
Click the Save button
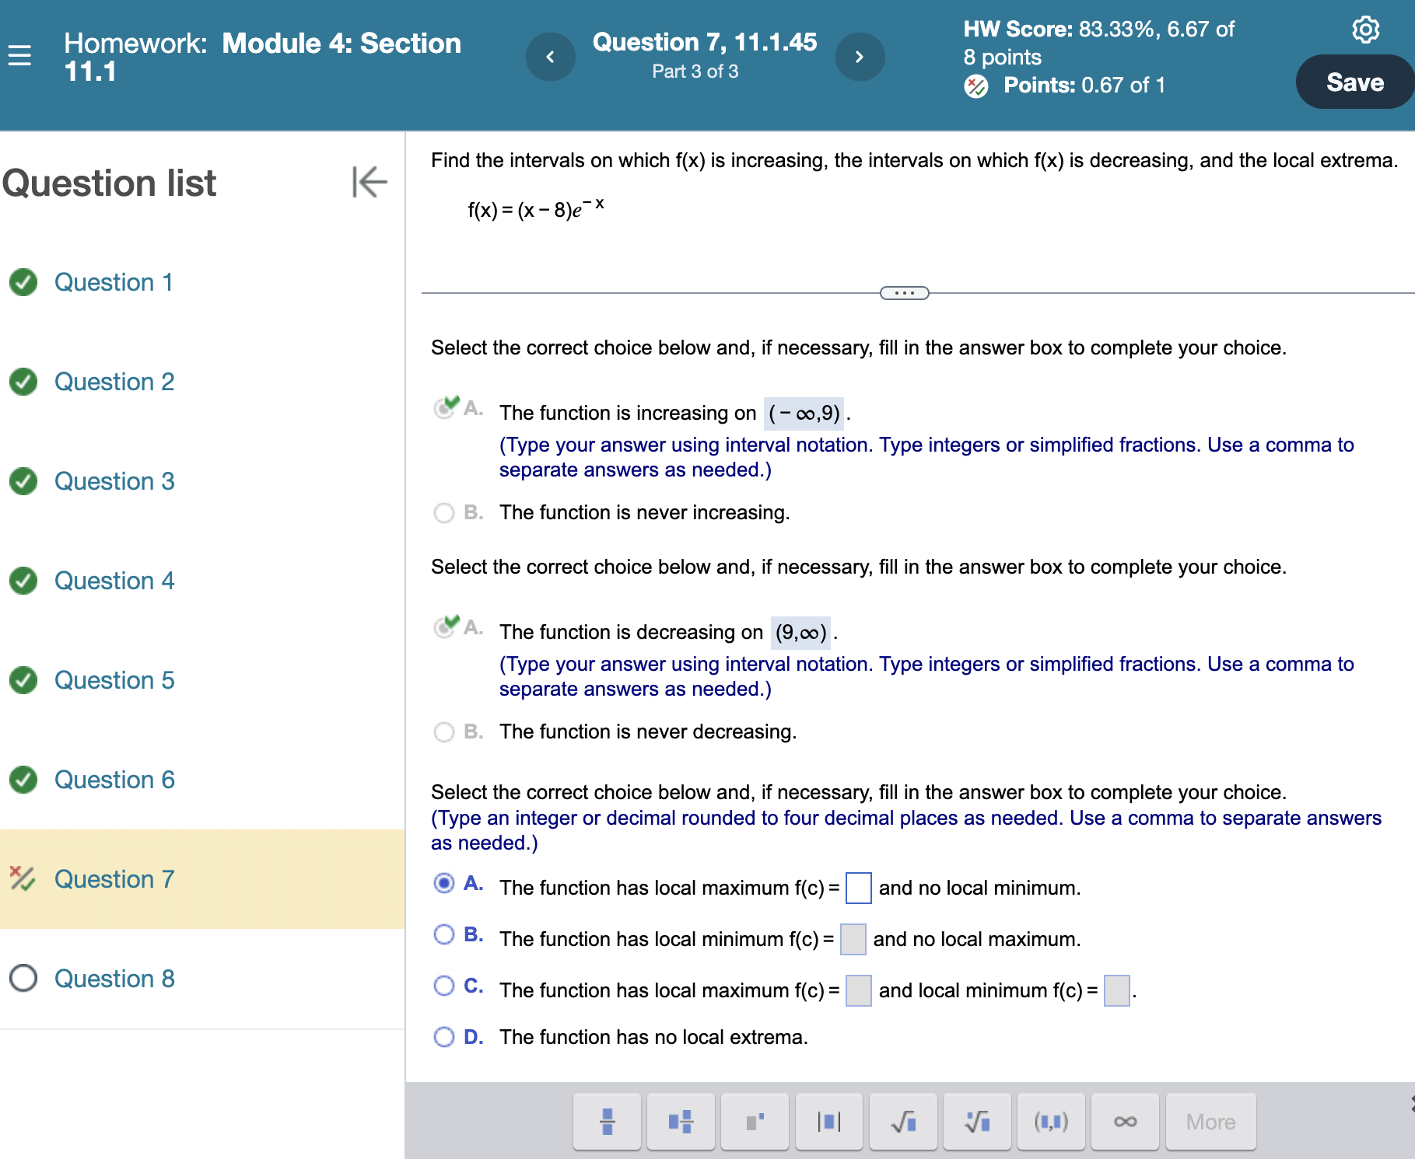(x=1354, y=82)
